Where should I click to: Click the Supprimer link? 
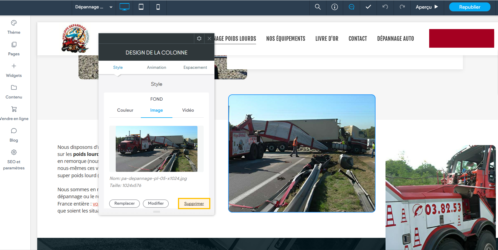click(x=194, y=204)
